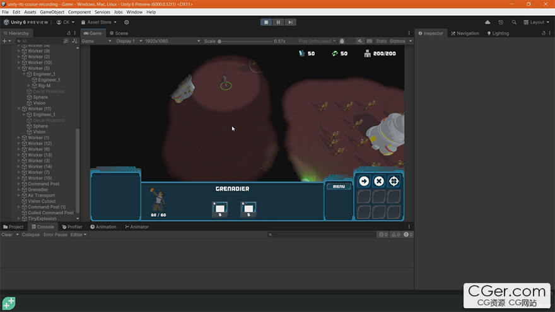The height and width of the screenshot is (312, 555).
Task: Click the Clear console button
Action: coord(7,234)
